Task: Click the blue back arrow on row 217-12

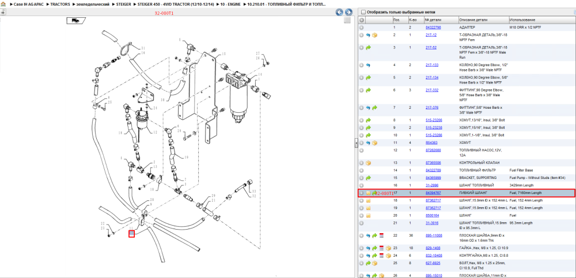Action: (x=368, y=35)
